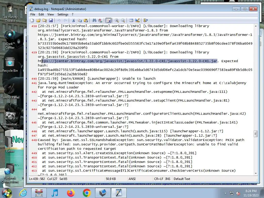Open Customize Schemes toolbar icon
Viewport: 264px width, 198px height.
coord(137,20)
